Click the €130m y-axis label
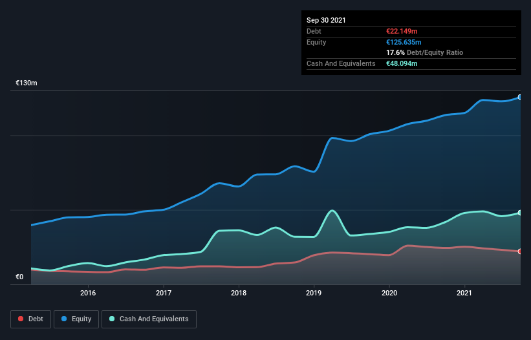 click(27, 83)
